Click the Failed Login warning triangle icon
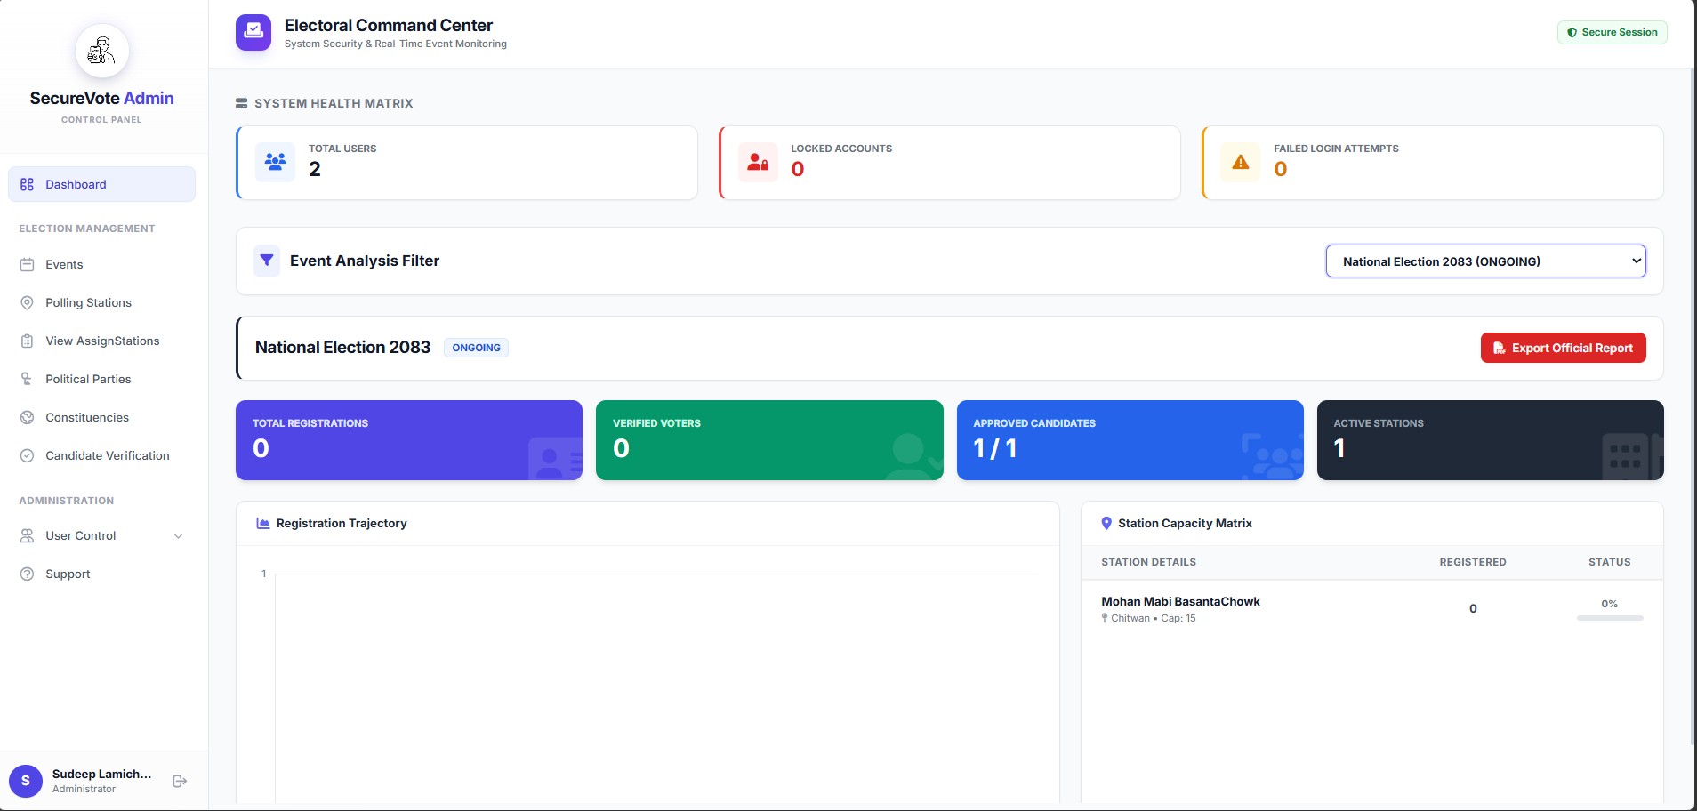 [x=1240, y=162]
